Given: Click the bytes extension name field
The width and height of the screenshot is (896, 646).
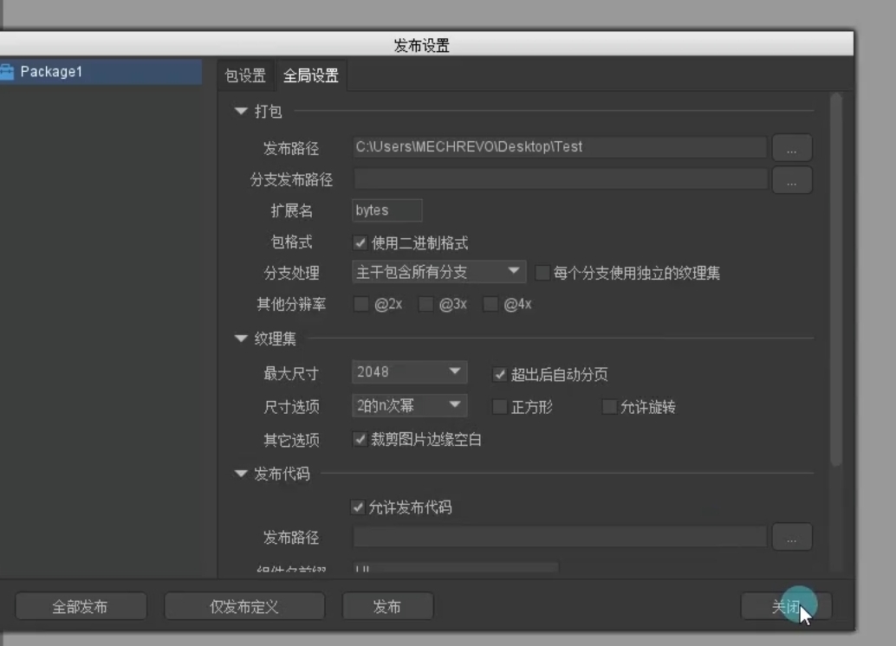Looking at the screenshot, I should [x=386, y=210].
